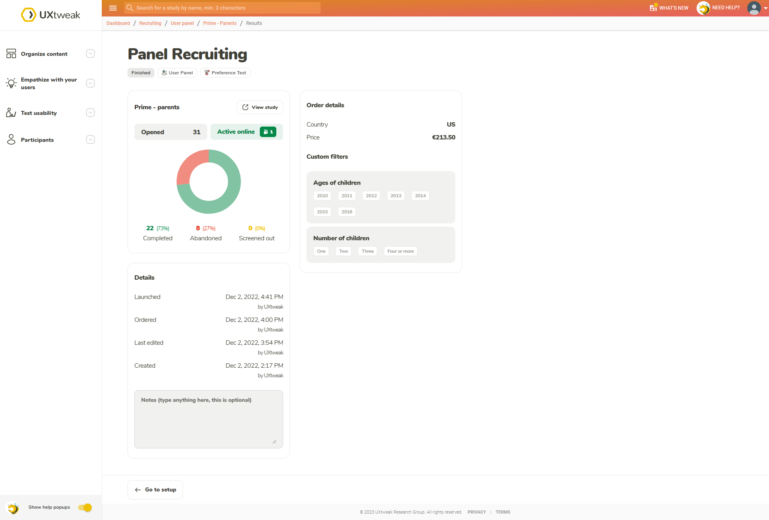Image resolution: width=769 pixels, height=520 pixels.
Task: Click the Finished status tag
Action: click(x=141, y=73)
